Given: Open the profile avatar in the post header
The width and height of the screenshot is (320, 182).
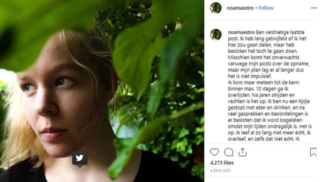Looking at the screenshot, I should 216,8.
